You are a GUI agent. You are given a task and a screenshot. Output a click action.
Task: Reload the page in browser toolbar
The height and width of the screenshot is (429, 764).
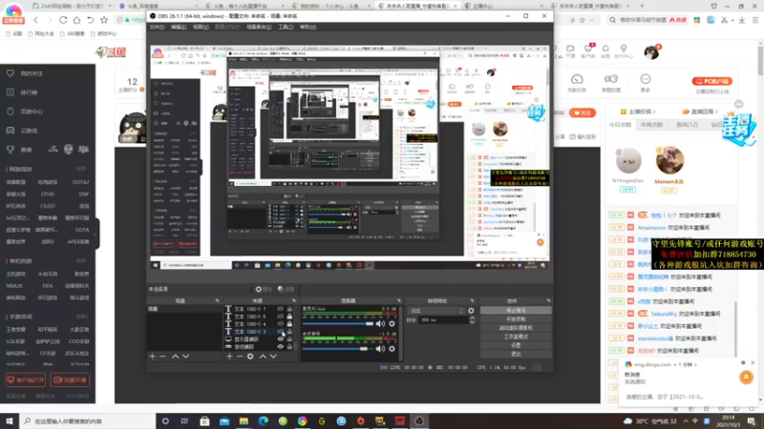click(63, 20)
